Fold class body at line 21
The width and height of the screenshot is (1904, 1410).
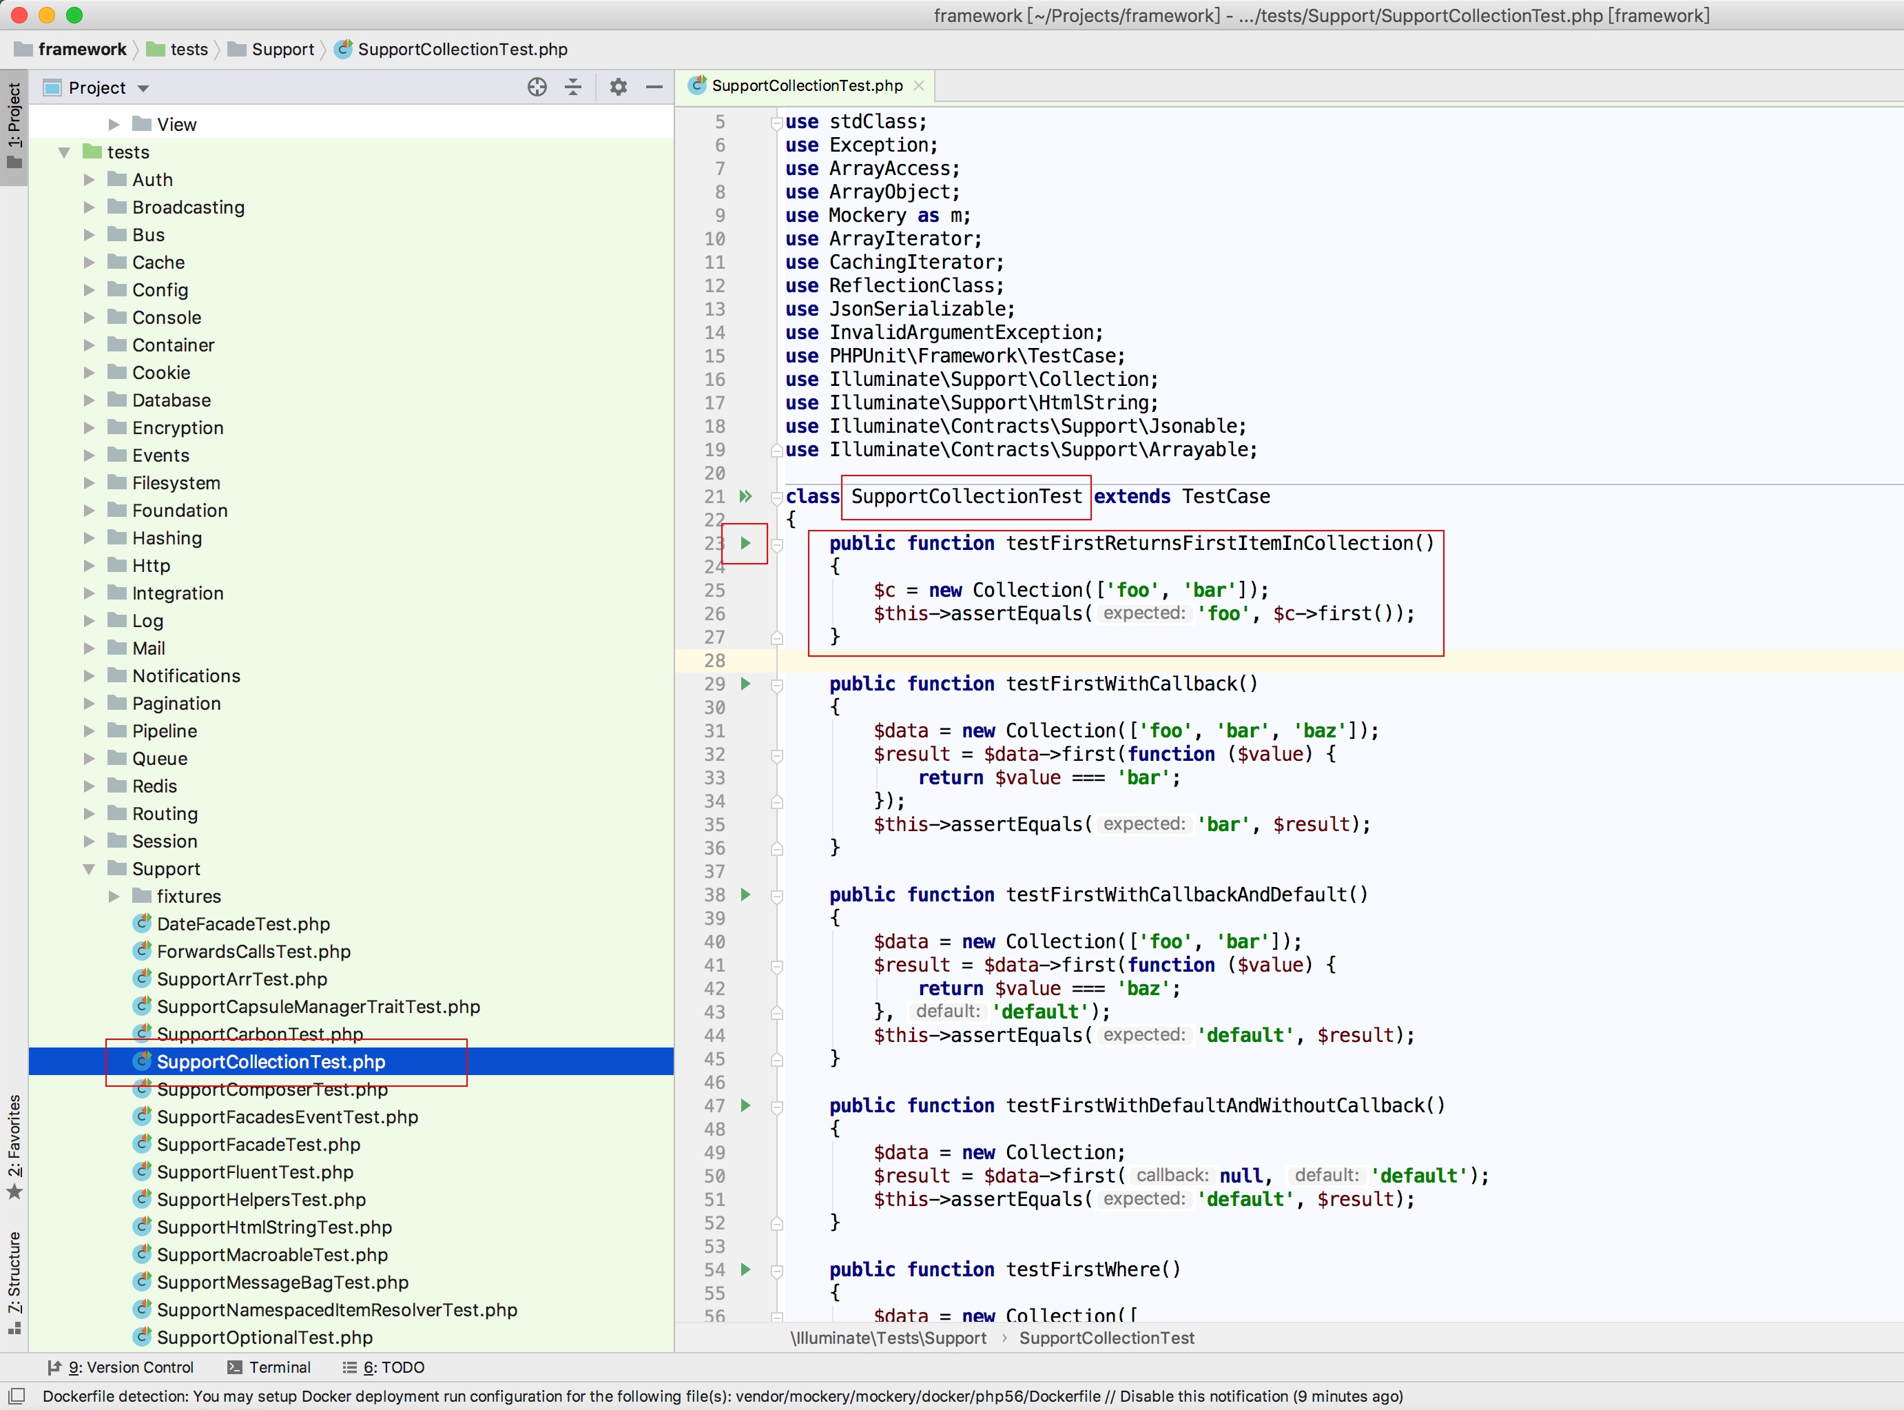coord(776,497)
